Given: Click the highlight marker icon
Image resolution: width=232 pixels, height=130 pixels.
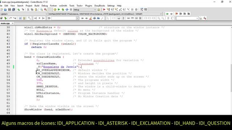Looking at the screenshot, I should 90,18.
